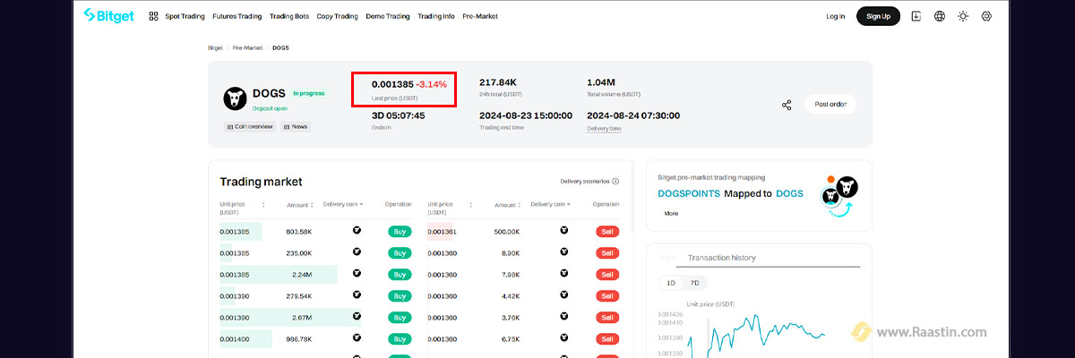
Task: Click Buy for the 803.58K order
Action: tap(400, 231)
